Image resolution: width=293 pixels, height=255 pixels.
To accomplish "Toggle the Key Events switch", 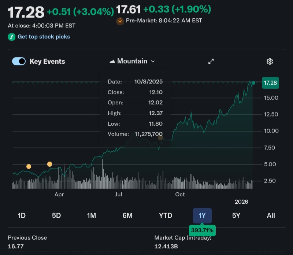I will point(19,61).
